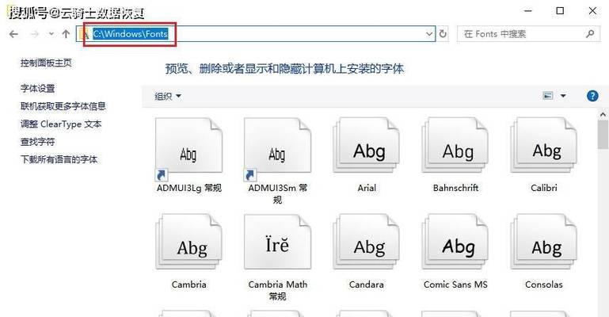Open the blue help icon
Screen dimensions: 609x317
pyautogui.click(x=592, y=96)
